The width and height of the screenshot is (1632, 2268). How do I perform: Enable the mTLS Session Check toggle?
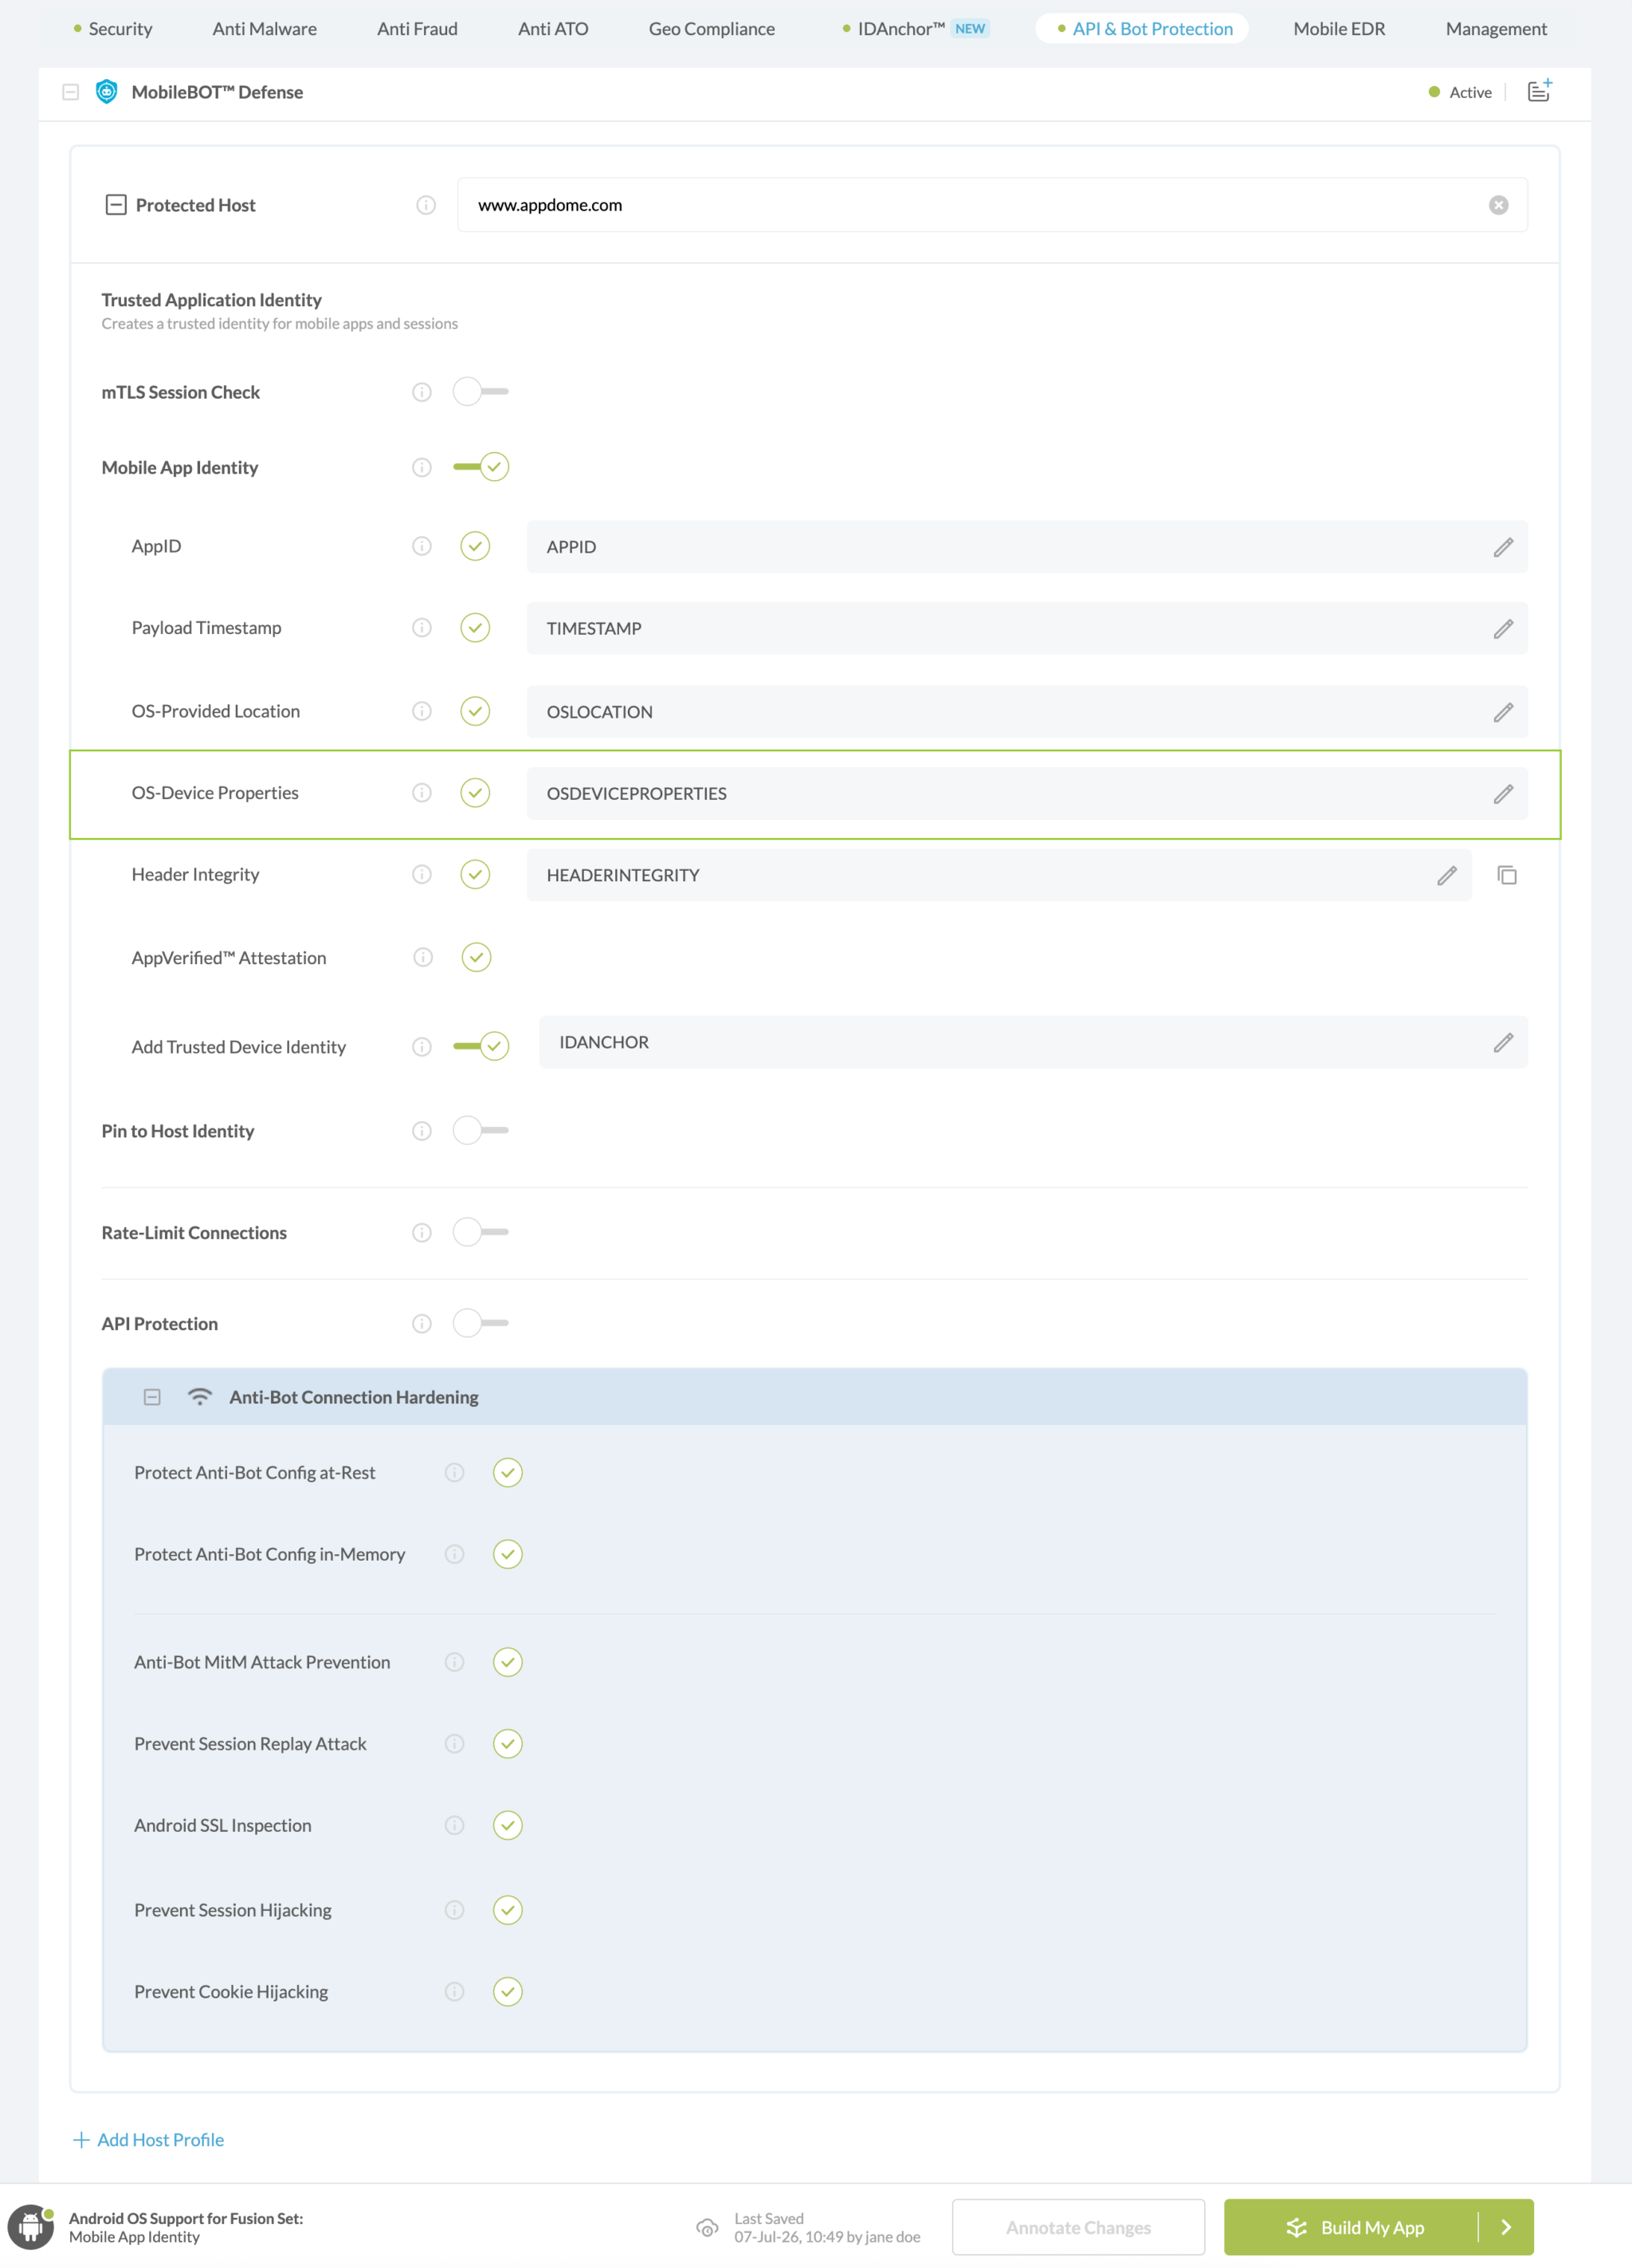(x=481, y=392)
